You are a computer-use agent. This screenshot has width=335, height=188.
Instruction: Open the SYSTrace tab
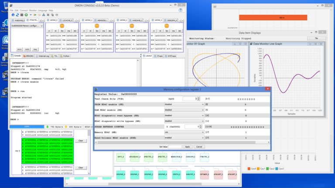click(x=171, y=56)
